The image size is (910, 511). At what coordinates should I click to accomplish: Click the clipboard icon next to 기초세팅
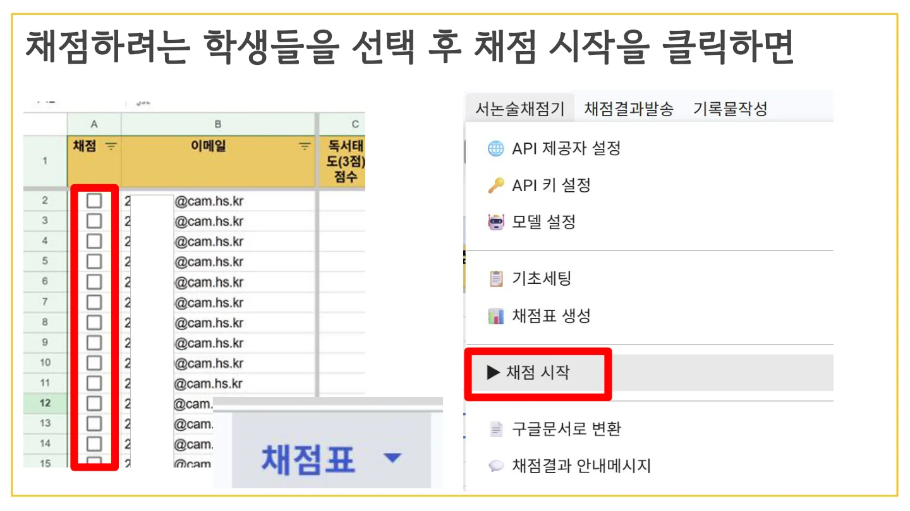tap(496, 278)
